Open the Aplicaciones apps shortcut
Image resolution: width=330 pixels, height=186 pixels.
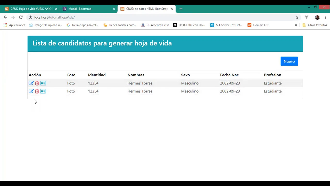pyautogui.click(x=14, y=25)
